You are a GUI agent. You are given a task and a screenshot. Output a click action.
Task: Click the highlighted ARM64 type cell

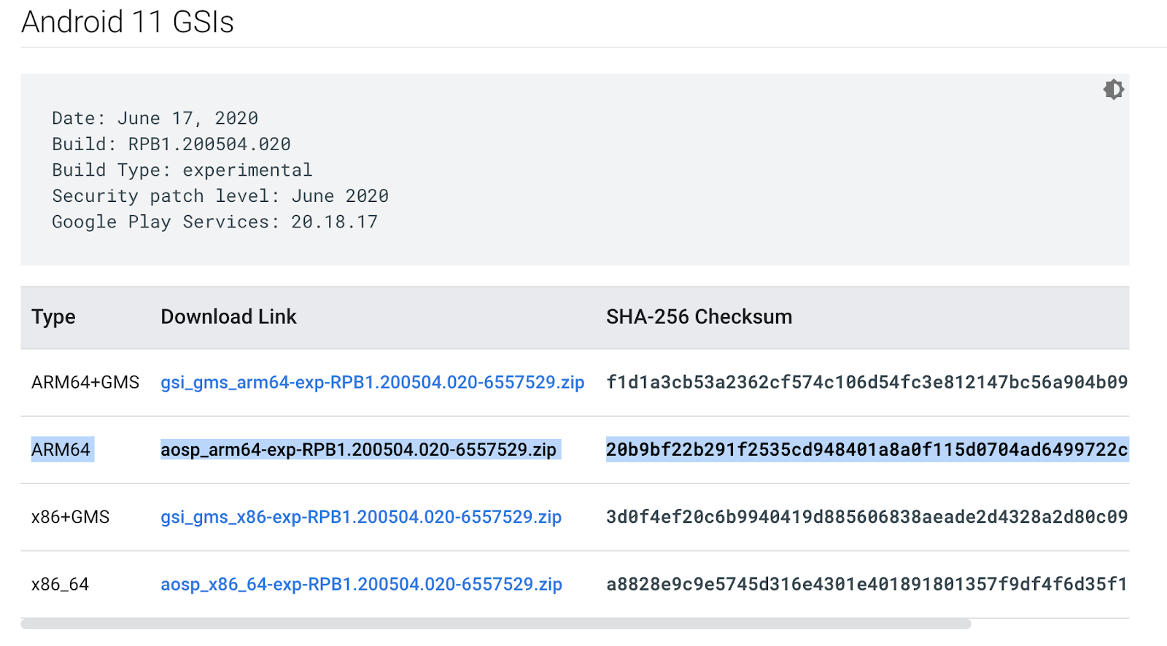[61, 450]
